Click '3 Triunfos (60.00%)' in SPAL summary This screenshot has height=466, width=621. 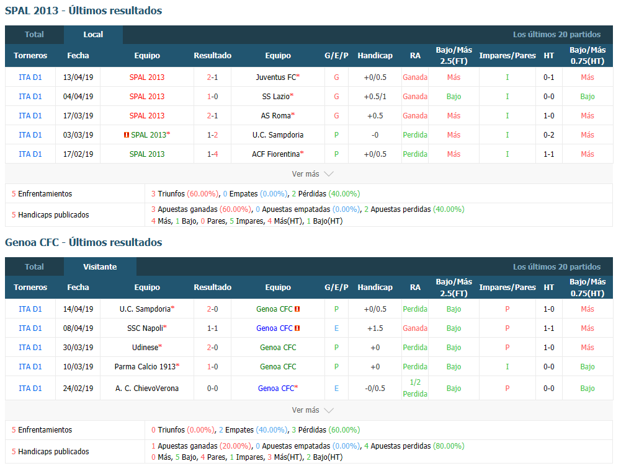pos(185,194)
